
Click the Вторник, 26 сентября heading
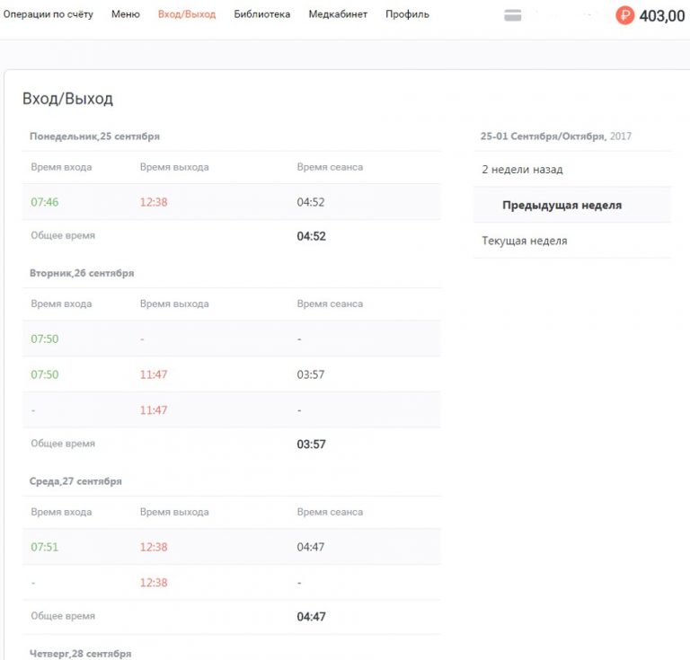tap(82, 273)
